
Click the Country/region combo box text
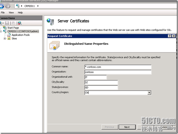point(116,93)
